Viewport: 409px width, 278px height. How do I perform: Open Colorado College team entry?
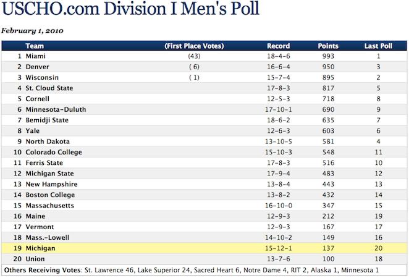click(x=53, y=152)
